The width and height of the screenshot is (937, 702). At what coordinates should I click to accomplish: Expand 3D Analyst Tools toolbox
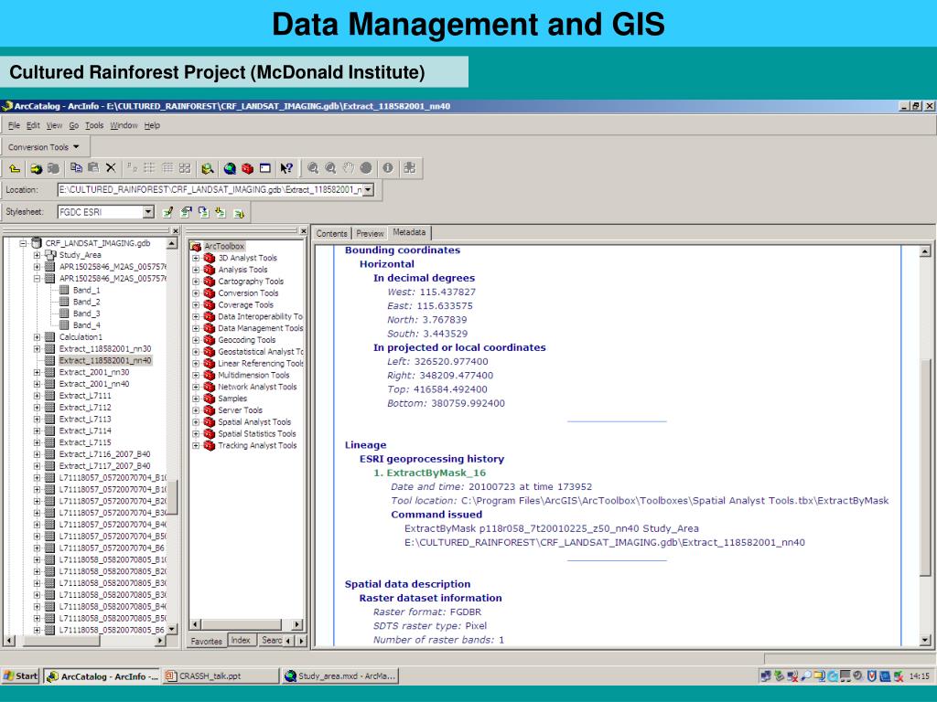pyautogui.click(x=196, y=258)
